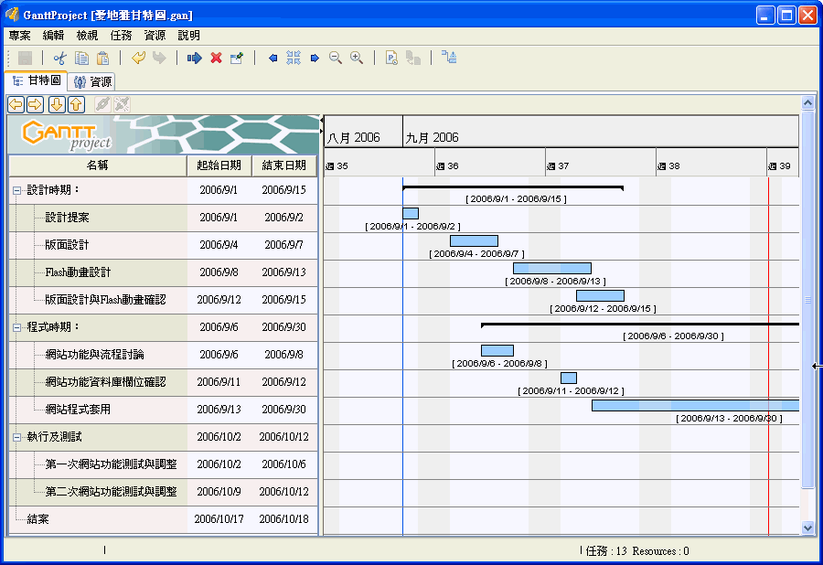Click the Copy toolbar icon

point(81,58)
